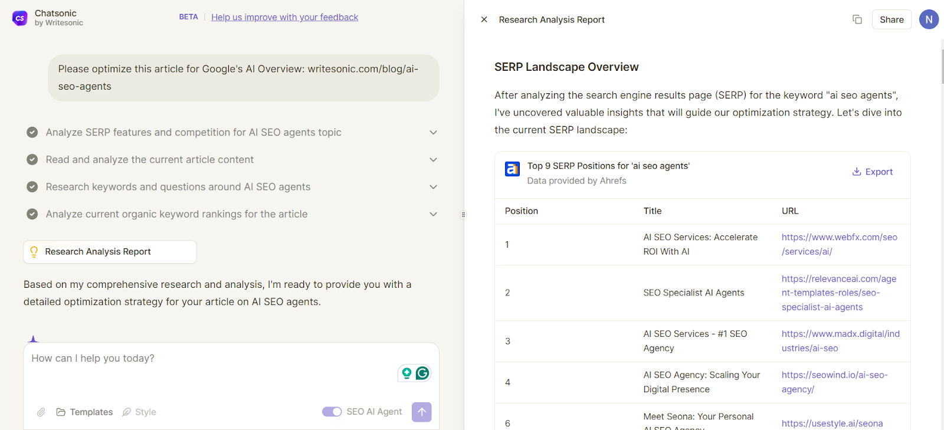
Task: Open the madx.digital ai-seo link
Action: [841, 341]
